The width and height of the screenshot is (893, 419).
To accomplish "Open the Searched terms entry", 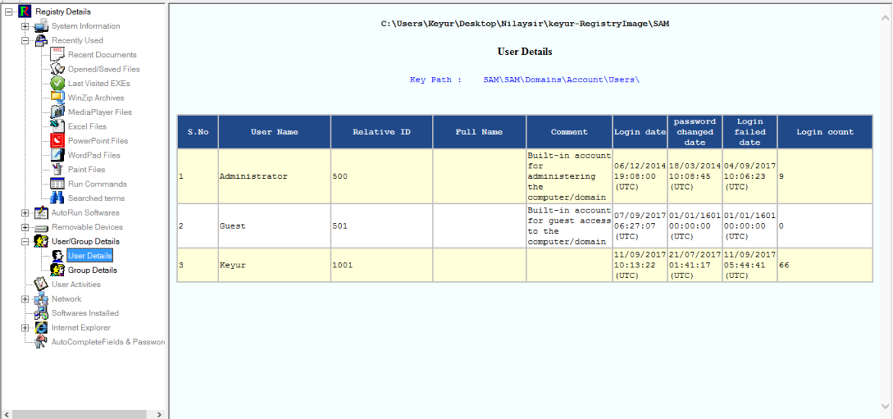I will 96,198.
